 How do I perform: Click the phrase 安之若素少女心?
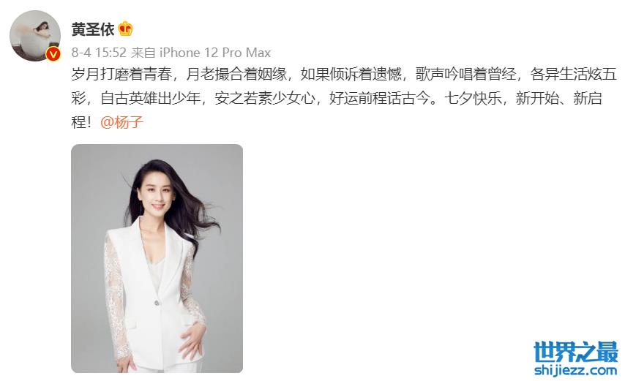click(265, 98)
